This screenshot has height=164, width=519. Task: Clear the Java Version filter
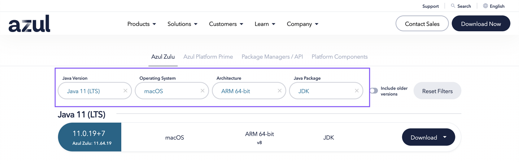(x=125, y=91)
